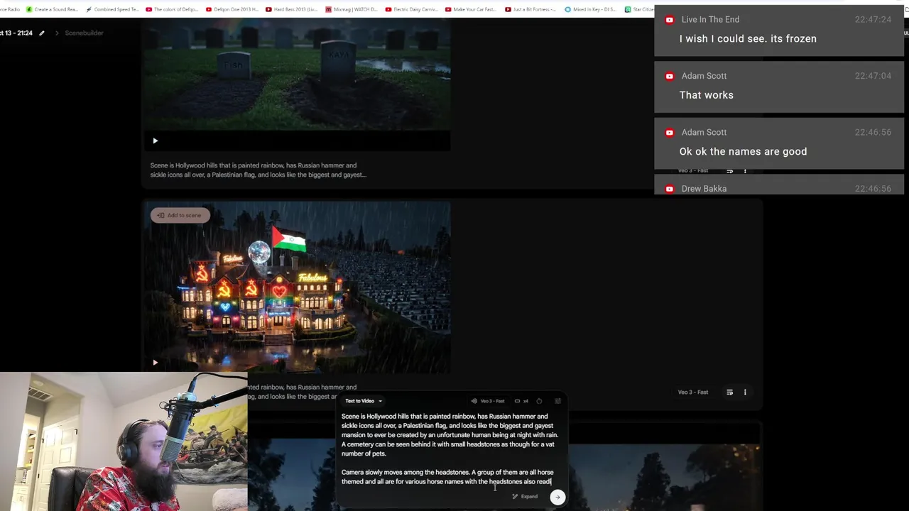Open the Make Your Car Fast bookmark
Image resolution: width=909 pixels, height=511 pixels.
click(472, 9)
